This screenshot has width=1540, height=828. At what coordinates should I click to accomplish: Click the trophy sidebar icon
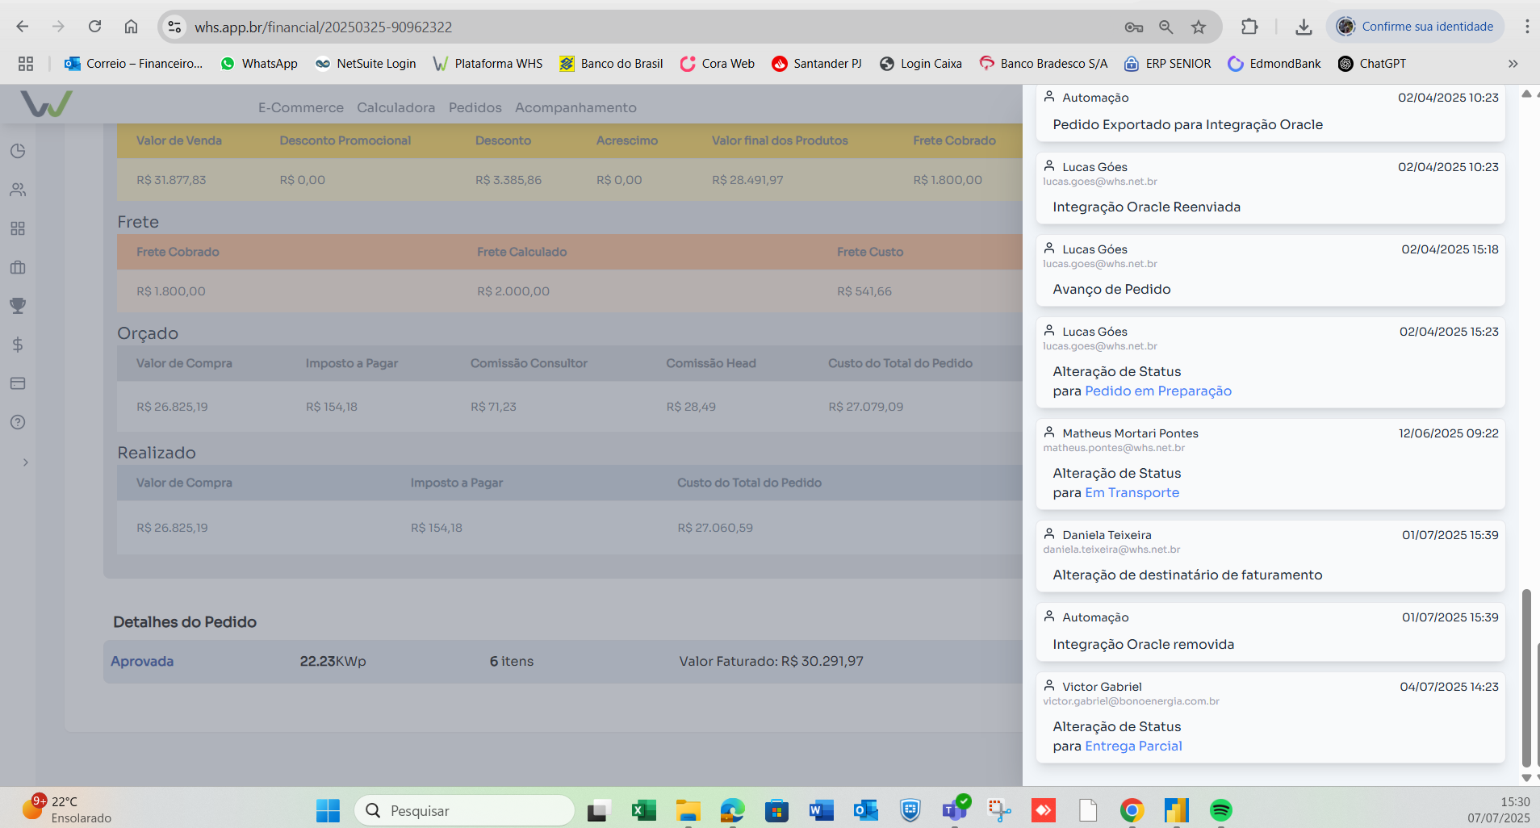pyautogui.click(x=18, y=306)
